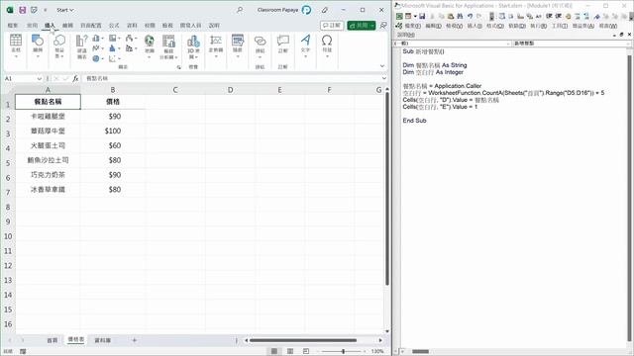Switch to the 首頁 sheet tab
The image size is (634, 356).
click(53, 340)
